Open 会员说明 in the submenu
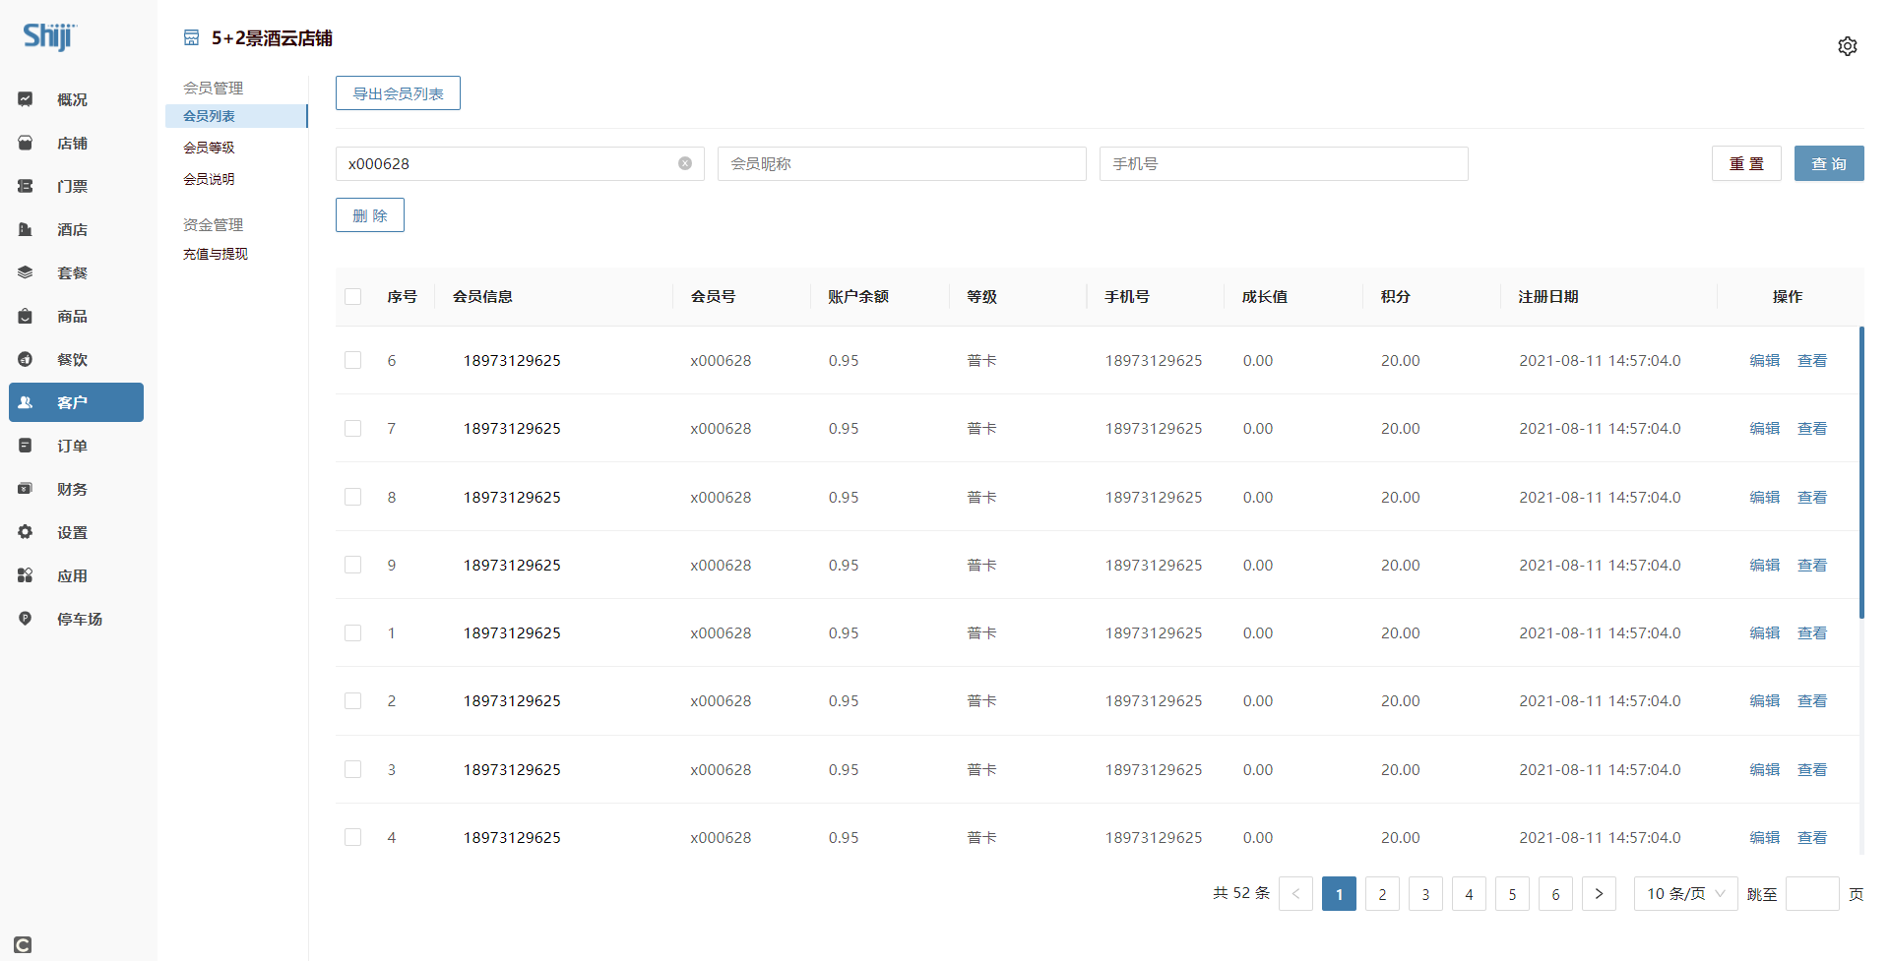1890x961 pixels. [x=209, y=179]
